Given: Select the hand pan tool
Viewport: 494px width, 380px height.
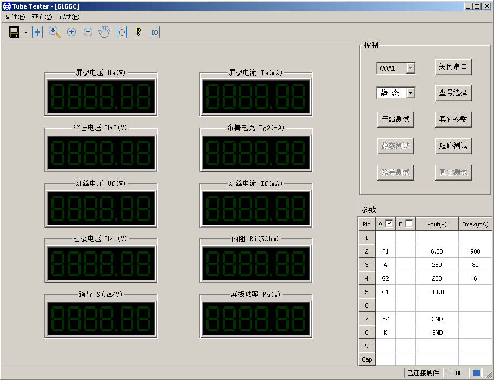Looking at the screenshot, I should pyautogui.click(x=104, y=32).
